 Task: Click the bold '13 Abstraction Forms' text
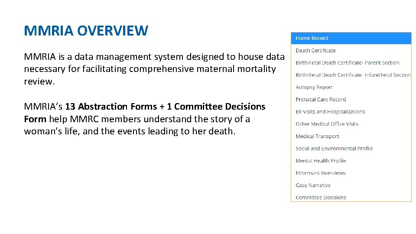(x=111, y=107)
